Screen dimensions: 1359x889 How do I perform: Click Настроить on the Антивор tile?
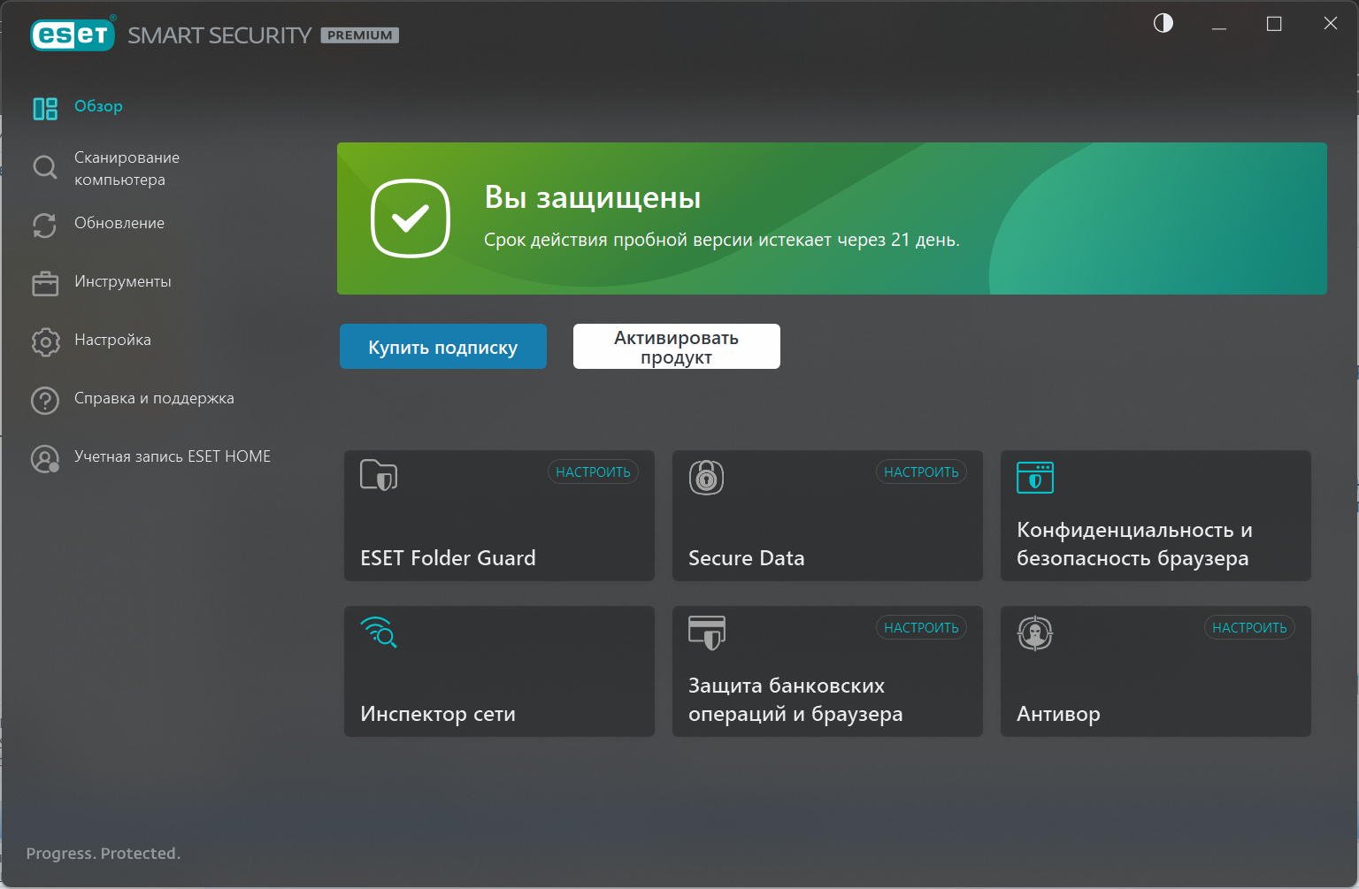[1248, 628]
